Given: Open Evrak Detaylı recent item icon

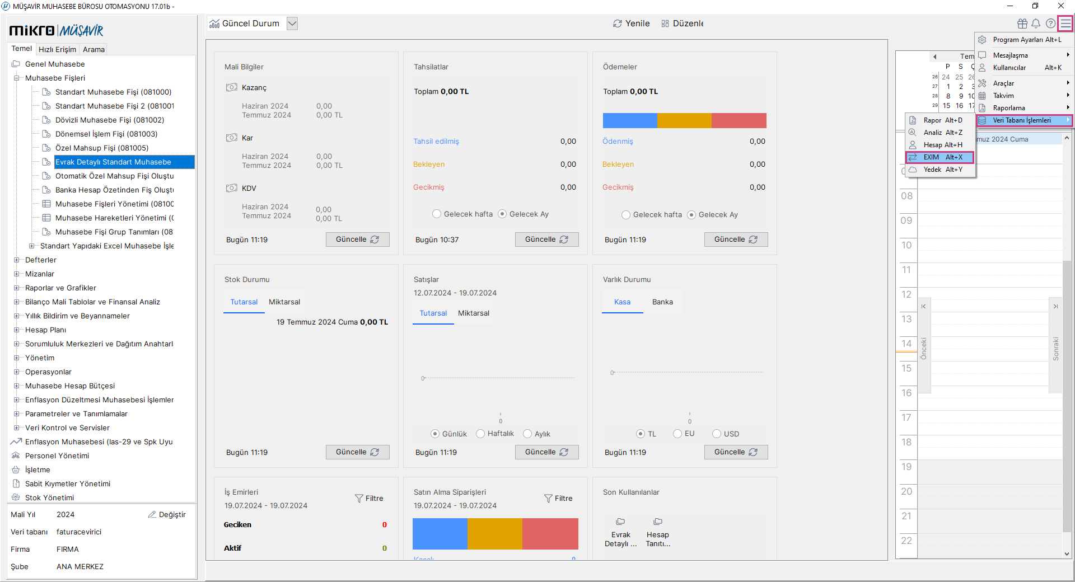Looking at the screenshot, I should (620, 522).
